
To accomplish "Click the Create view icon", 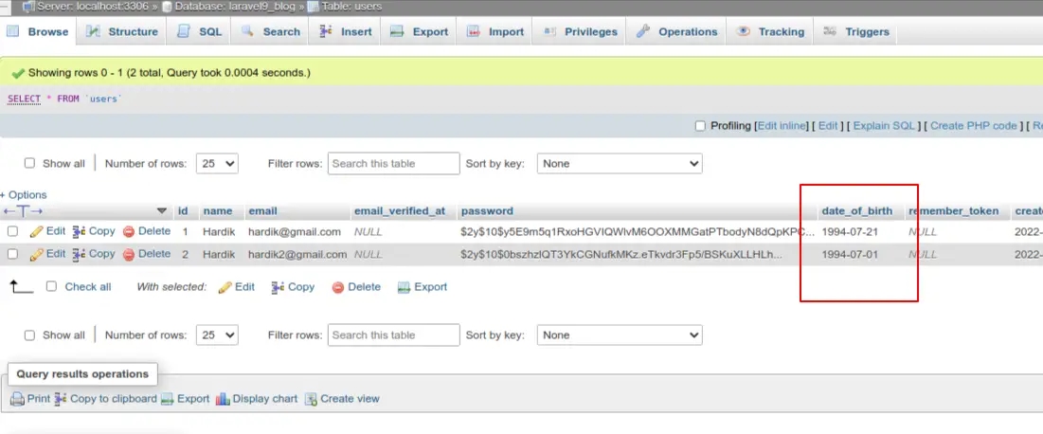I will (311, 399).
